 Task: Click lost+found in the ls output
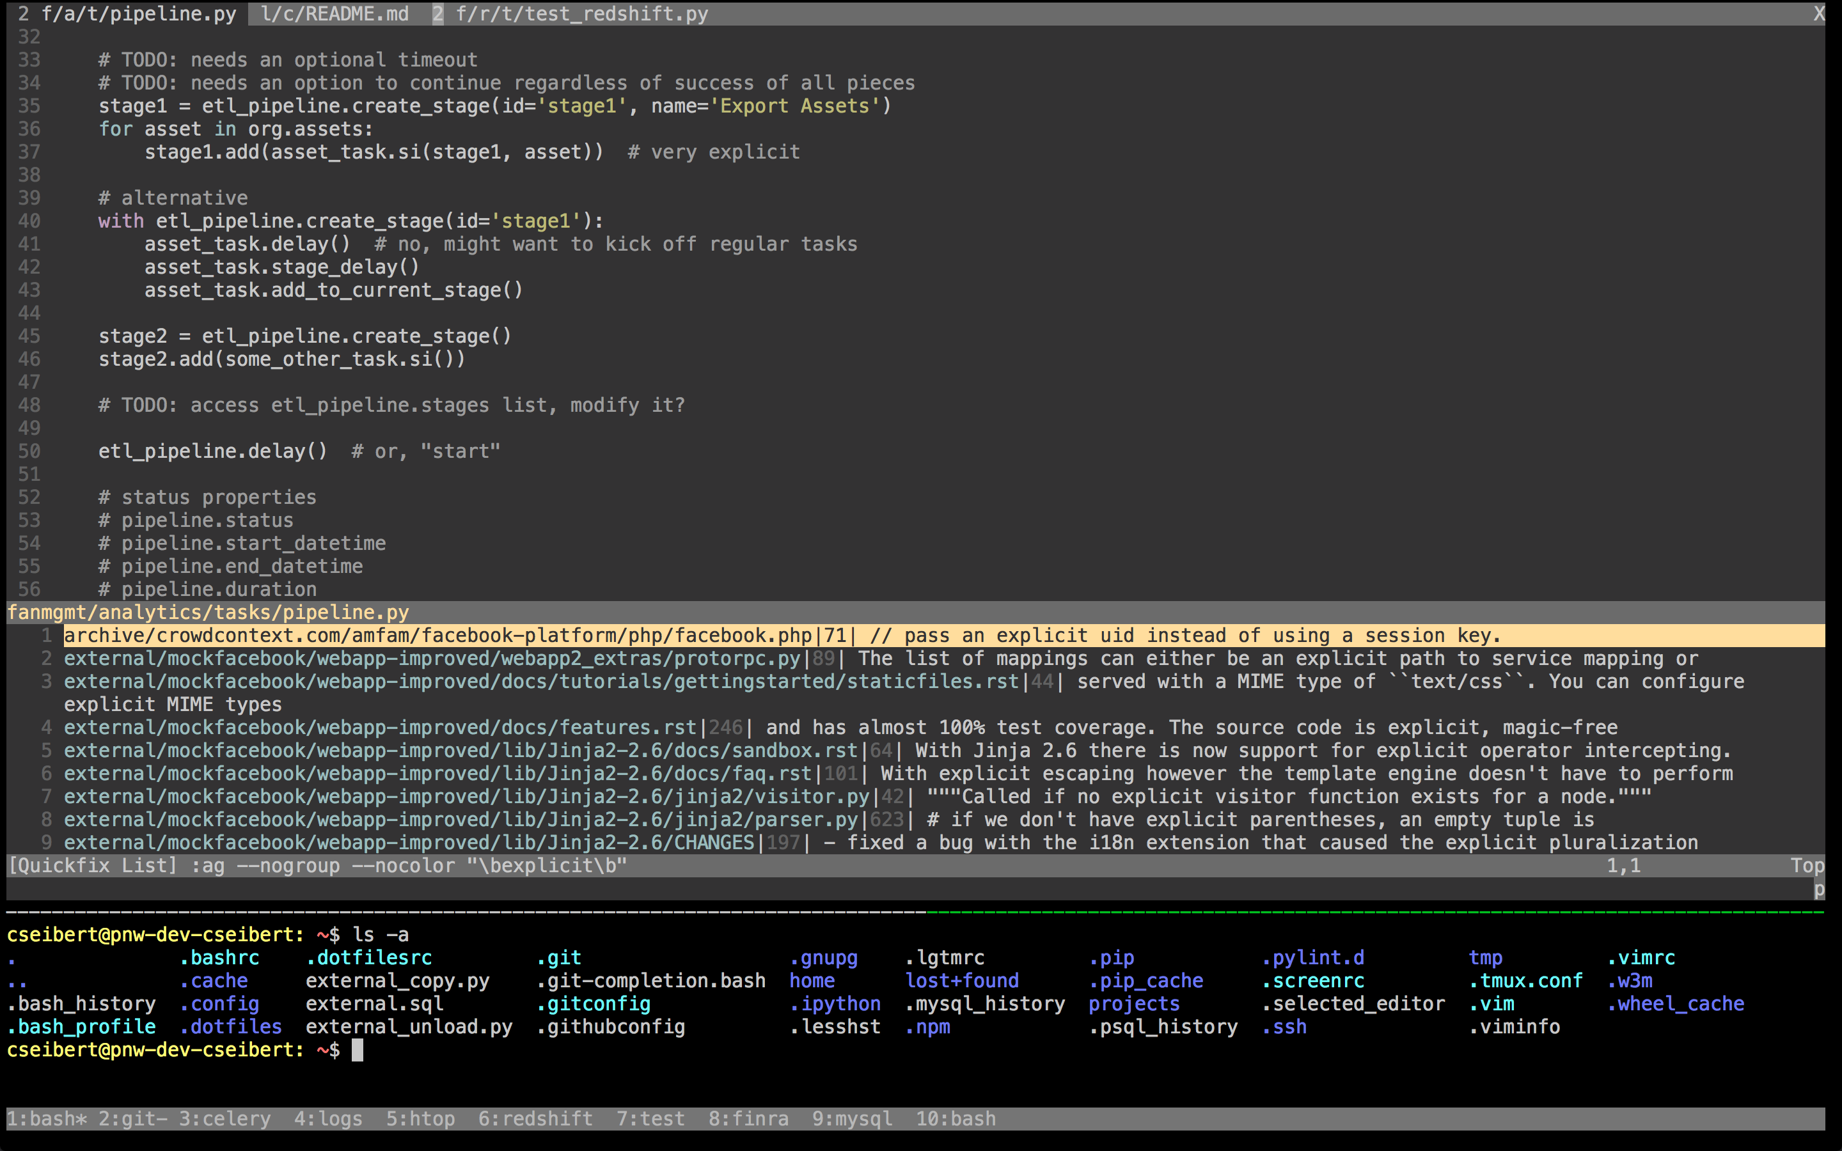(x=962, y=980)
